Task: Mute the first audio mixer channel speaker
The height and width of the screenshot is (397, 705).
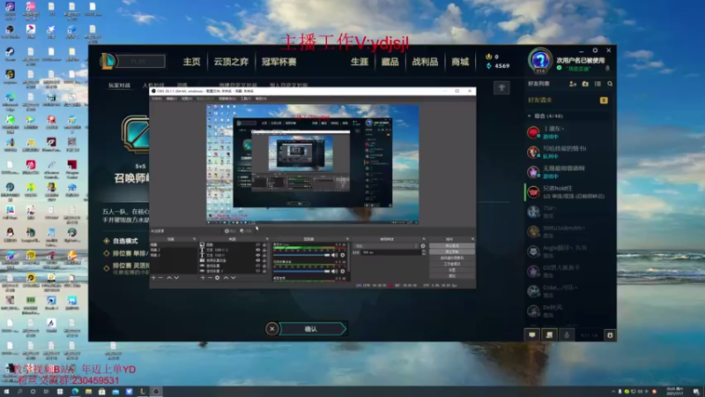Action: point(335,255)
